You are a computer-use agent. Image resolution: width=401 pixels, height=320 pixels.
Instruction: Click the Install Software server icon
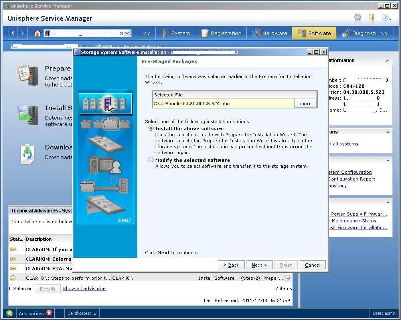28,115
